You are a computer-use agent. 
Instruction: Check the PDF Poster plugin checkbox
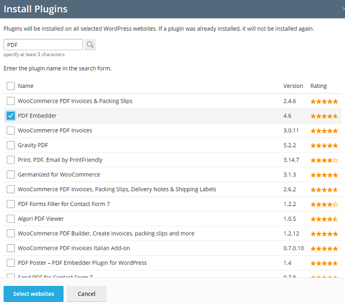coord(11,263)
